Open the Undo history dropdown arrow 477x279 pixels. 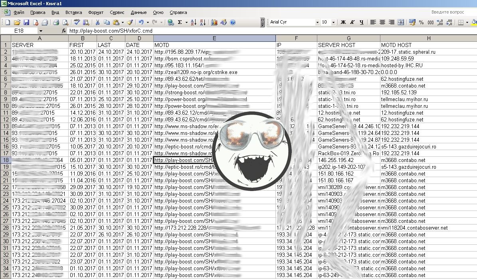point(148,22)
